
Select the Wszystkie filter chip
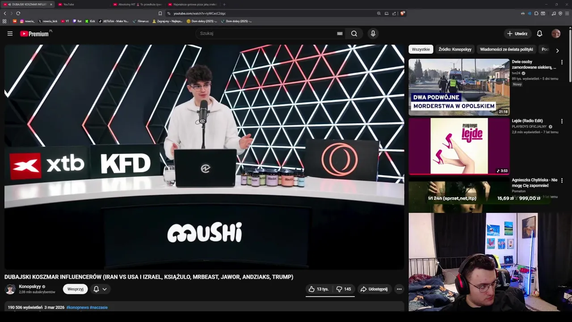(421, 50)
